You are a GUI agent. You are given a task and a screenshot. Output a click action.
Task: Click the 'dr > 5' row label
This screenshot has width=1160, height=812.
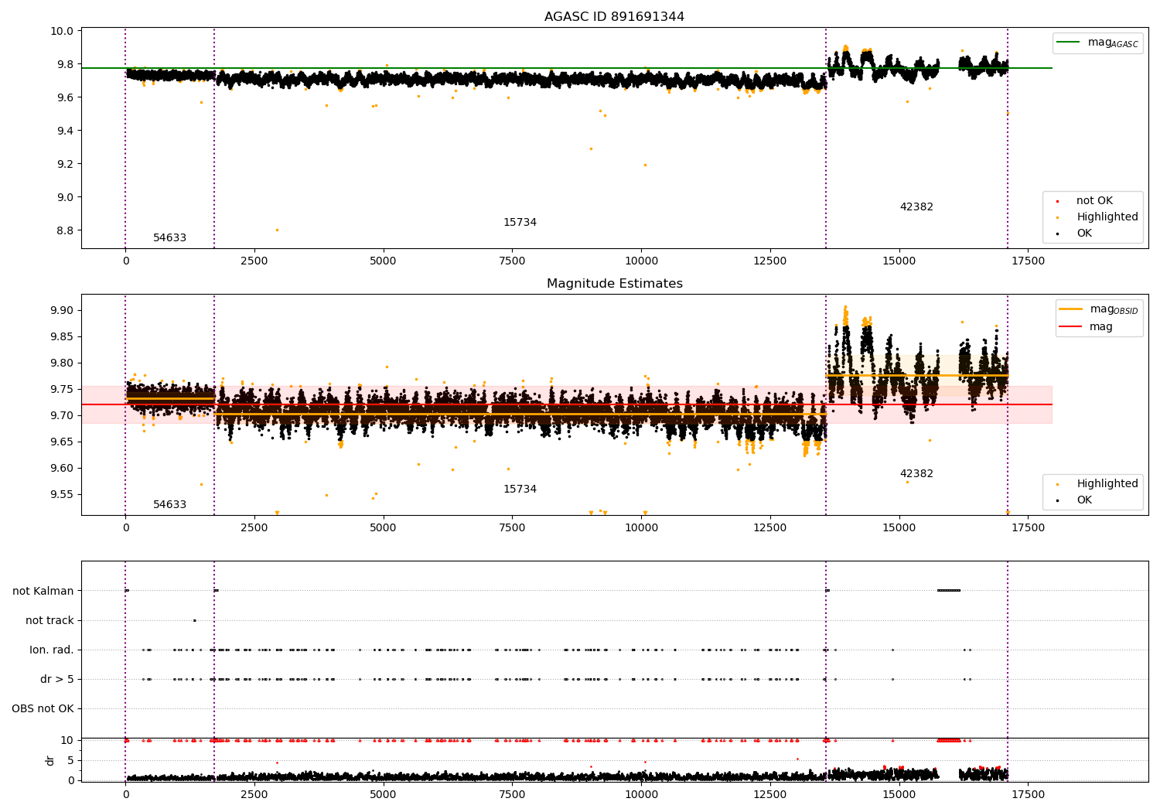click(57, 679)
